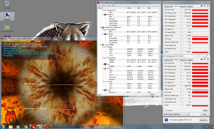This screenshot has height=129, width=214.
Task: Open the Windows Start menu orb
Action: [x=3, y=127]
